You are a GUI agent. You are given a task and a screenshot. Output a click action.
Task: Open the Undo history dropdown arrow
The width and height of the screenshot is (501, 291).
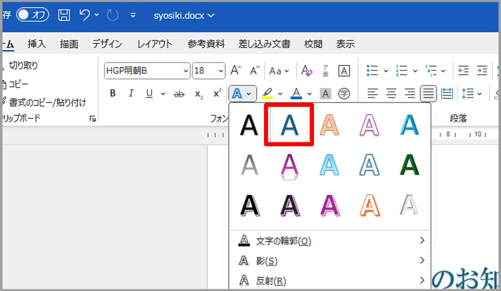click(x=97, y=14)
